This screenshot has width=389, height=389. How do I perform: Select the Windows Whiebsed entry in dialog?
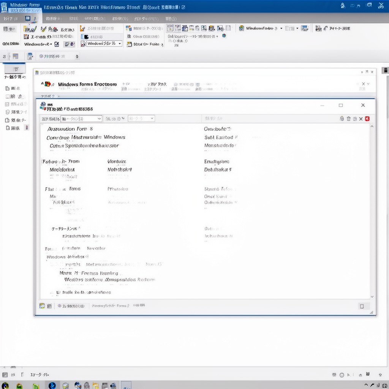tap(67, 257)
